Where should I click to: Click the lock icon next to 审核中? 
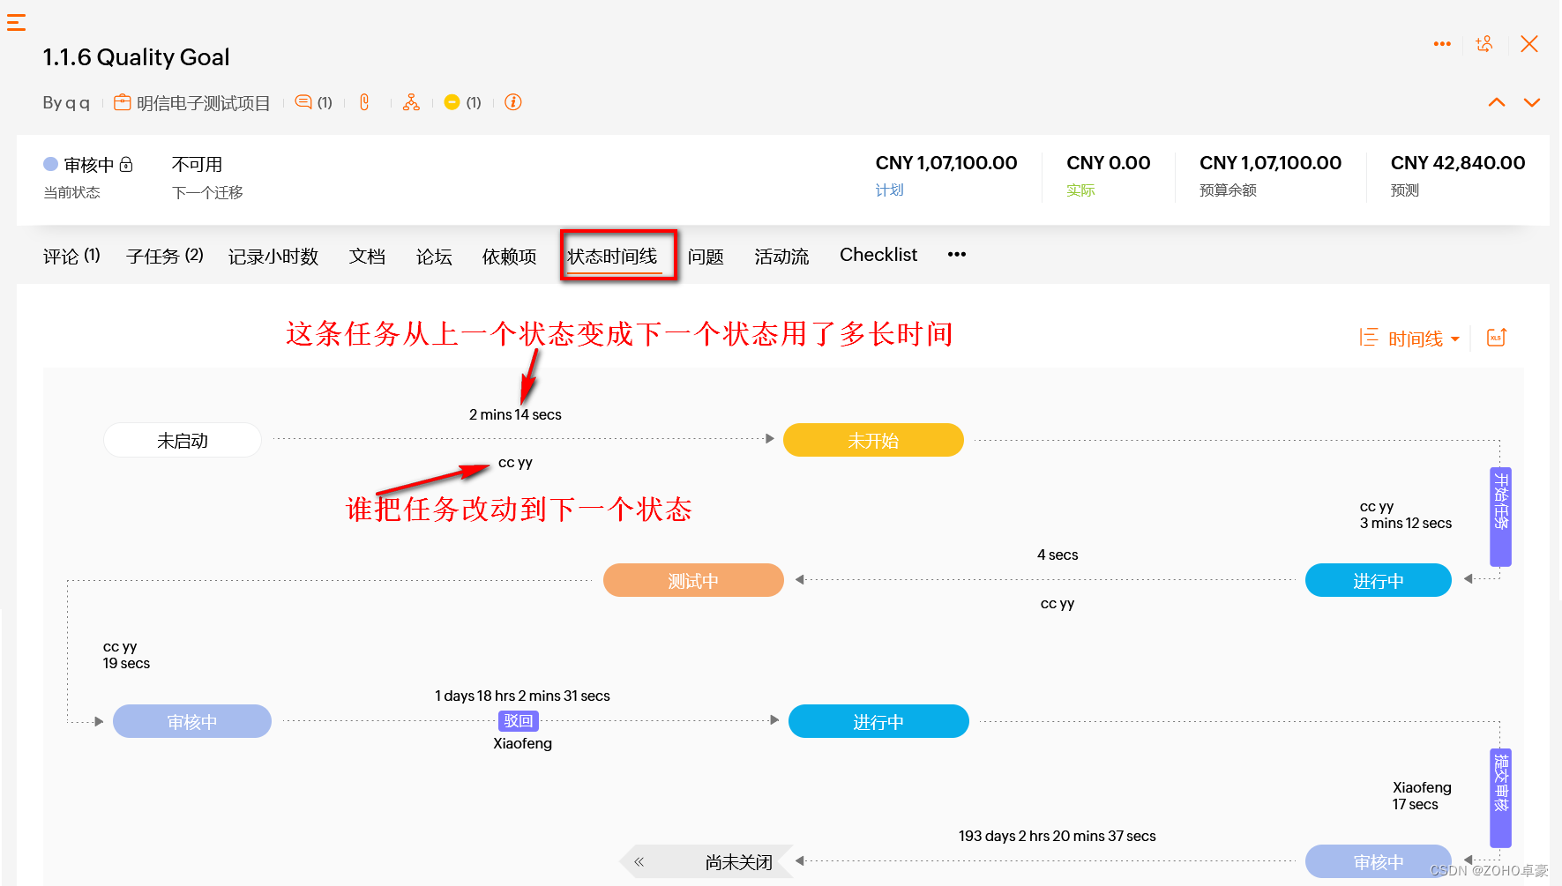(126, 164)
